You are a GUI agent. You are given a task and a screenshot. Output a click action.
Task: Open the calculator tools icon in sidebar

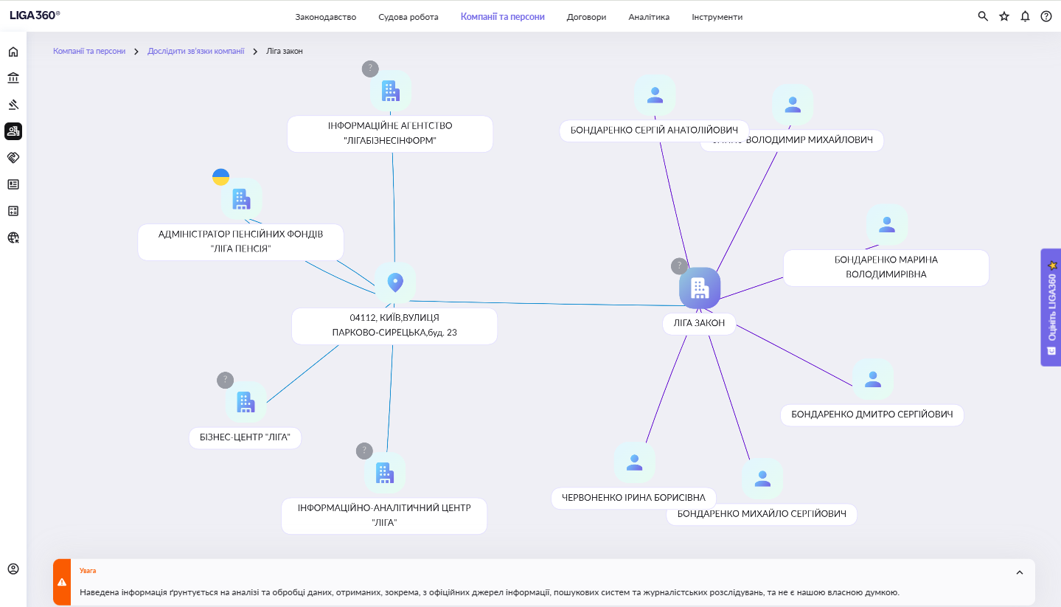tap(13, 211)
